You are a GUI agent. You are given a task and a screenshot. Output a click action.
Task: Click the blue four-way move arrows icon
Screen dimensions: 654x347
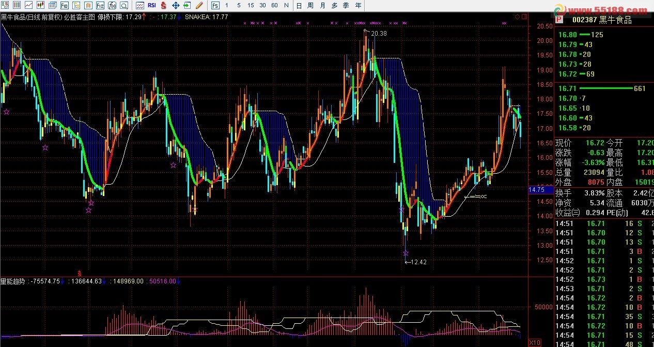pos(175,5)
